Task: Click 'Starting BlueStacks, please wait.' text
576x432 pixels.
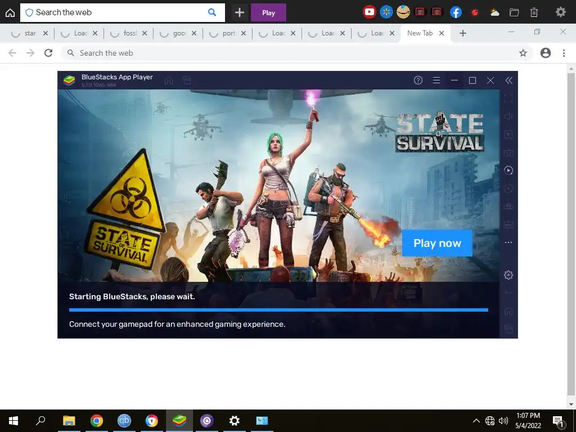Action: 132,296
